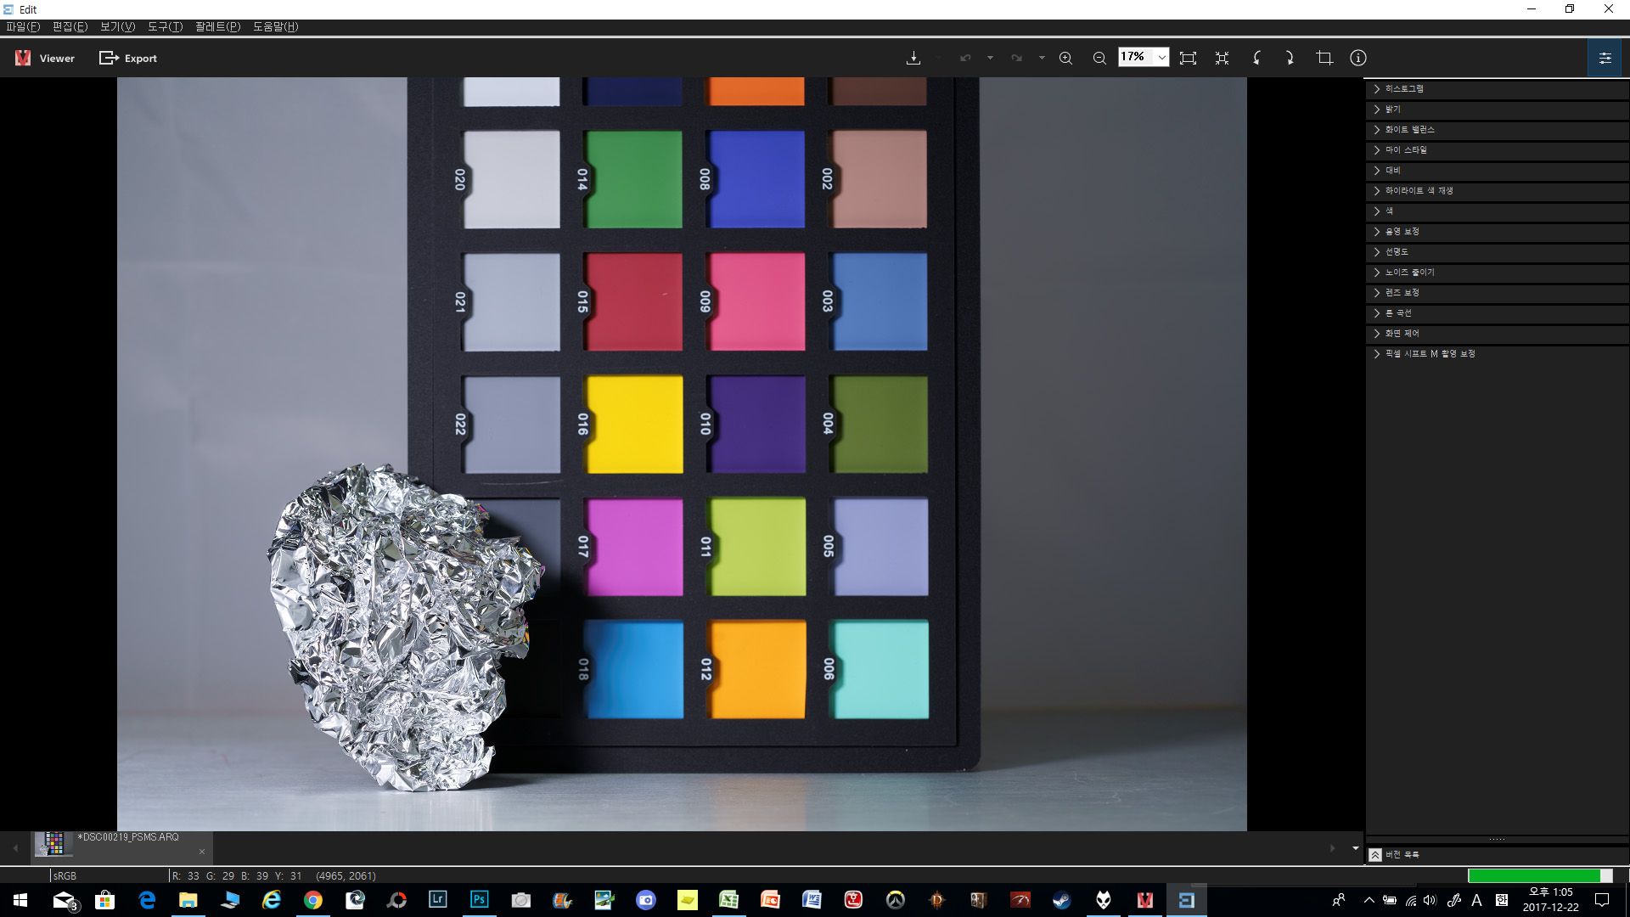The height and width of the screenshot is (917, 1630).
Task: Open Photoshop from the Windows taskbar
Action: coord(479,900)
